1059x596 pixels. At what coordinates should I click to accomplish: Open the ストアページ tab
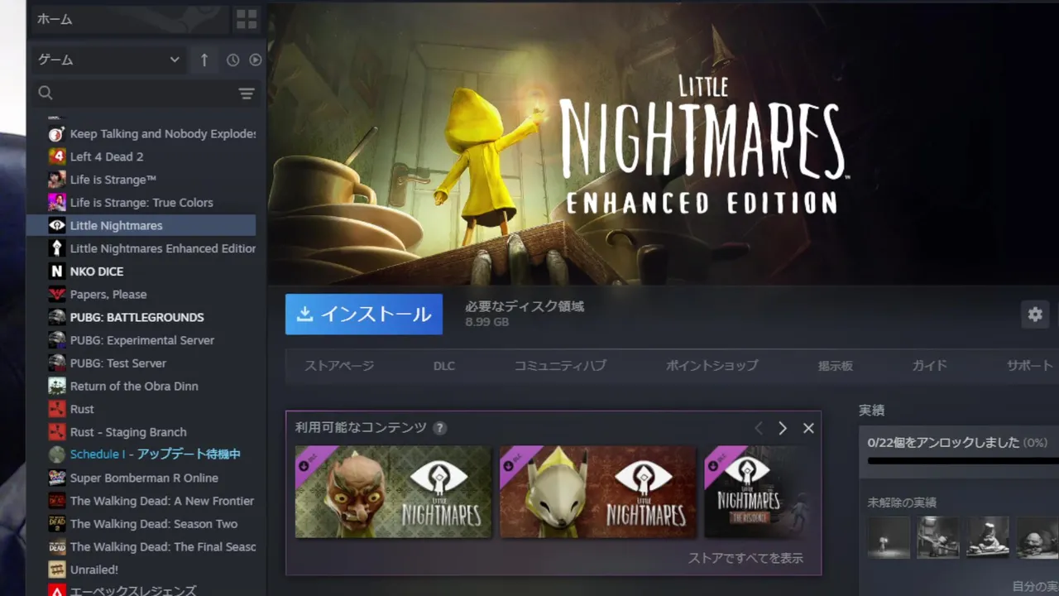point(339,366)
